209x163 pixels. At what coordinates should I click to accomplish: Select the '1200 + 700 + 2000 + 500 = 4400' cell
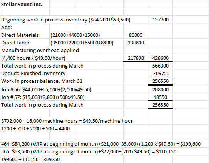[35, 129]
